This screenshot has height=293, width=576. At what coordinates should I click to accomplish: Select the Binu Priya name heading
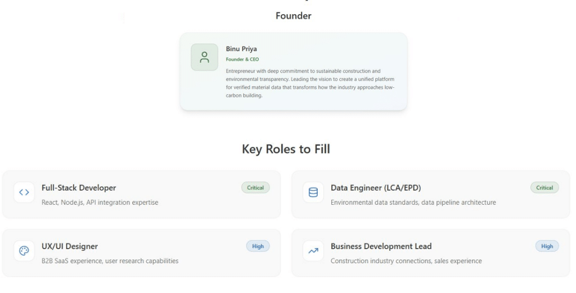coord(241,49)
